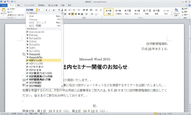This screenshot has width=191, height=115.
Task: Click the Format Painter brush button
Action: (x=16, y=15)
